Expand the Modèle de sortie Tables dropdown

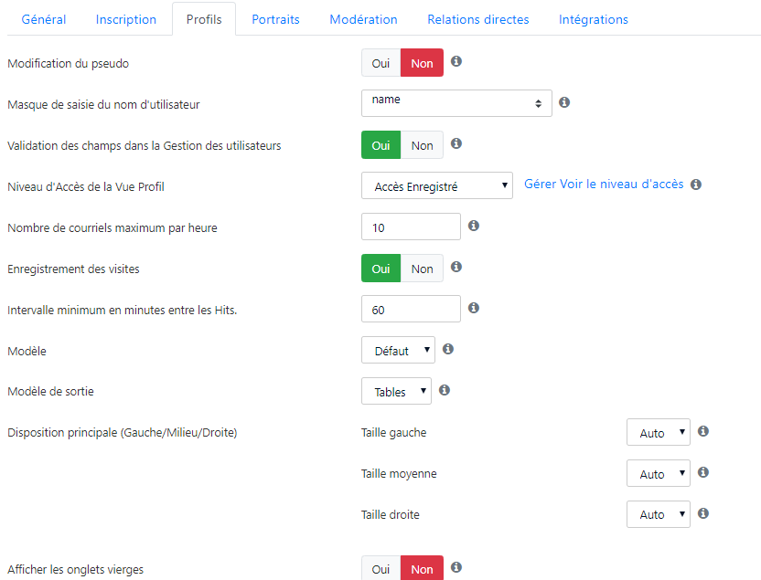396,391
